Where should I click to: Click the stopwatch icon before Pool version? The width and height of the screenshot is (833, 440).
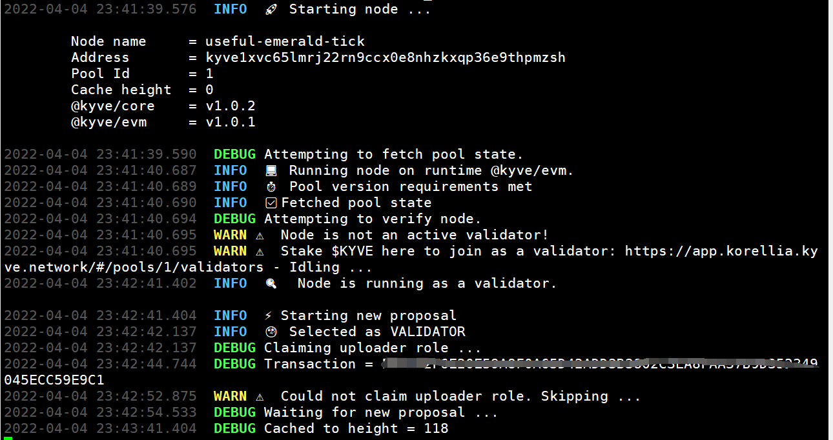point(271,187)
